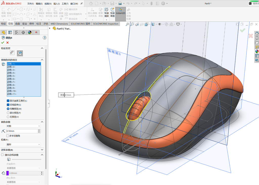Expand the Part9 flyout tree arrow
The image size is (259, 185).
pos(50,28)
